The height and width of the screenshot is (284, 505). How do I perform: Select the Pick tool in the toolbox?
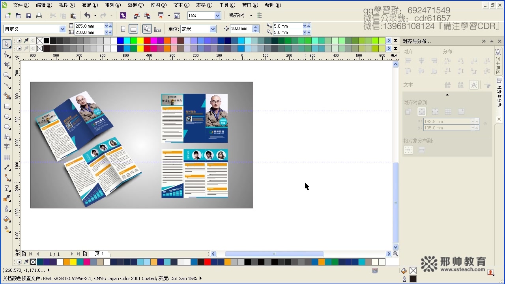coord(7,44)
